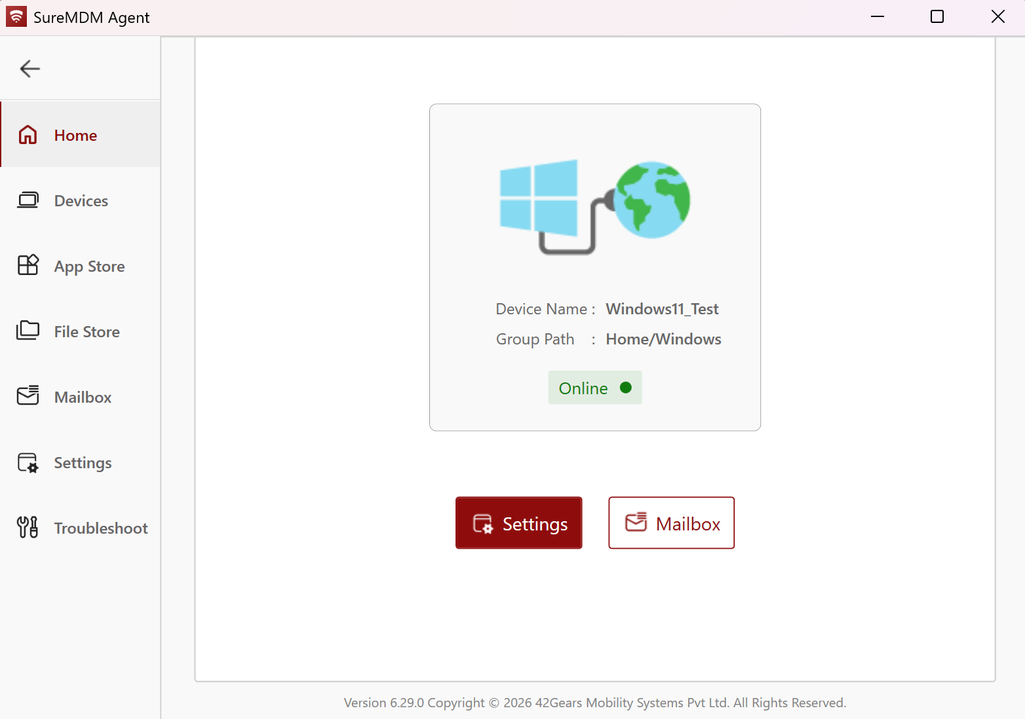Viewport: 1025px width, 719px height.
Task: Click the back arrow icon
Action: (30, 69)
